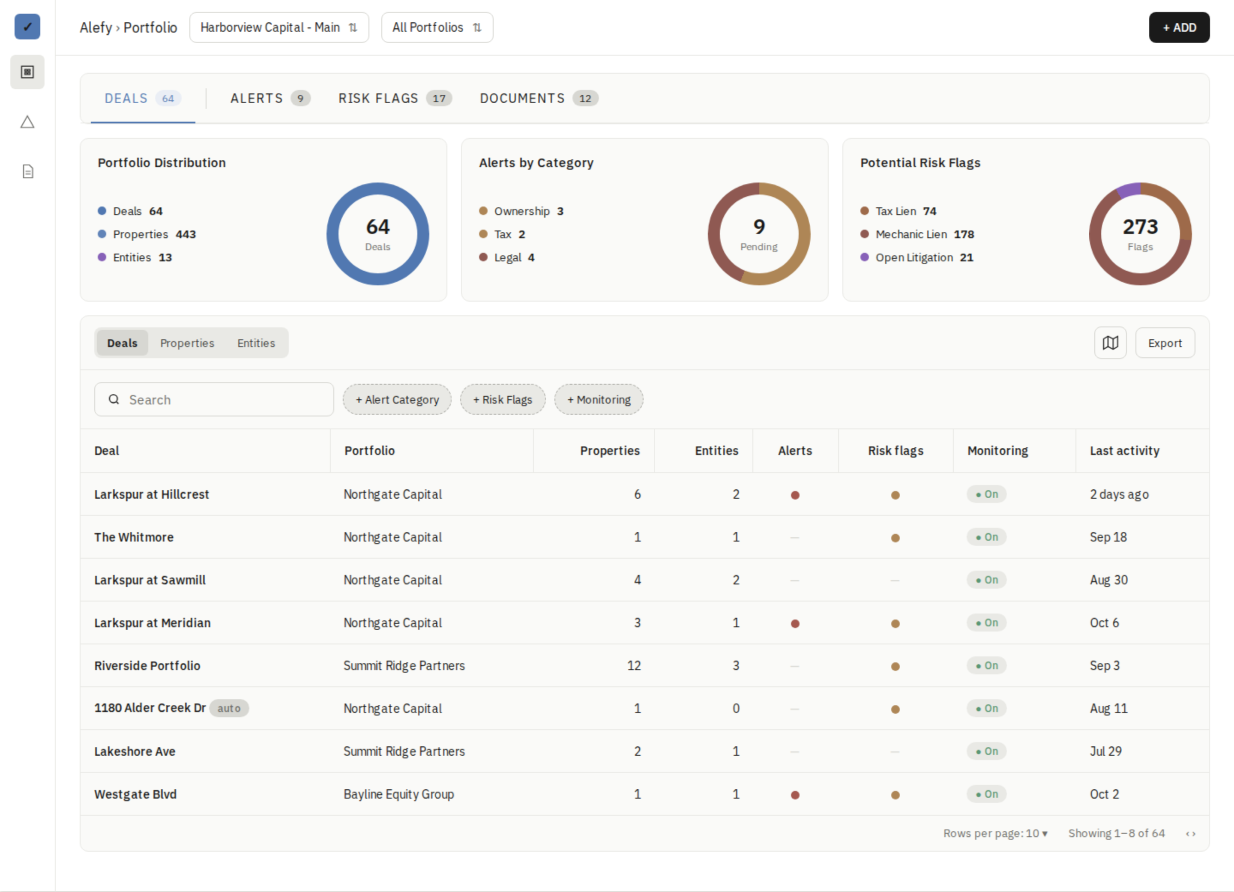1234x892 pixels.
Task: Open the portfolio dashboard sidebar icon
Action: [x=27, y=72]
